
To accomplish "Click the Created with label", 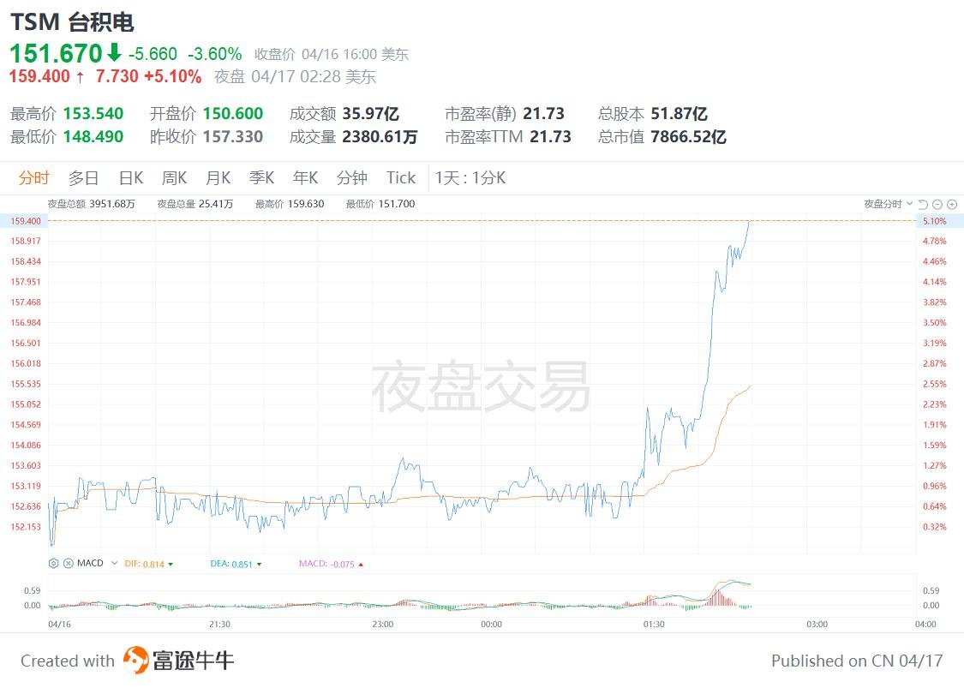I will click(68, 661).
